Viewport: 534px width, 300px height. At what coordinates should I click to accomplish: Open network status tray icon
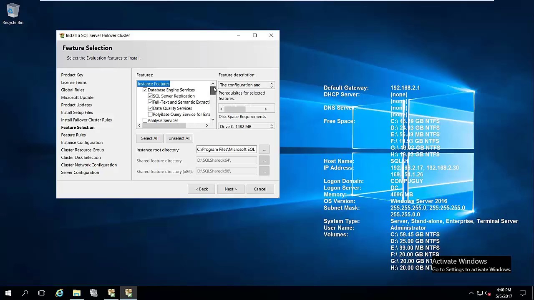pyautogui.click(x=480, y=293)
